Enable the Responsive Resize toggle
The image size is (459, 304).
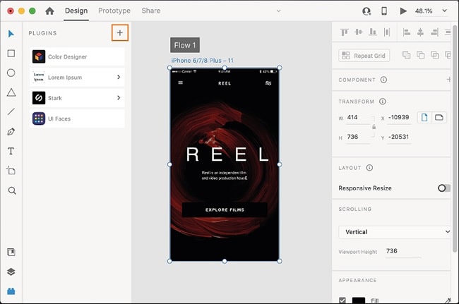click(443, 188)
